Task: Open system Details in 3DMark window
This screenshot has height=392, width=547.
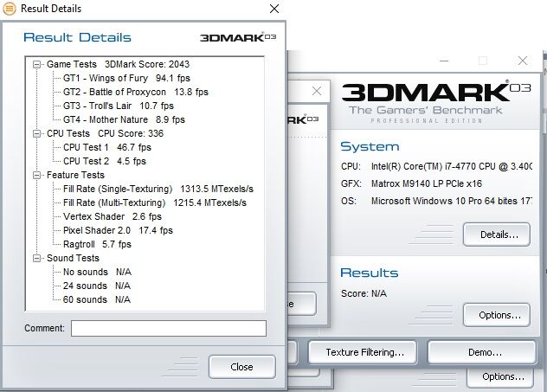Action: click(497, 235)
